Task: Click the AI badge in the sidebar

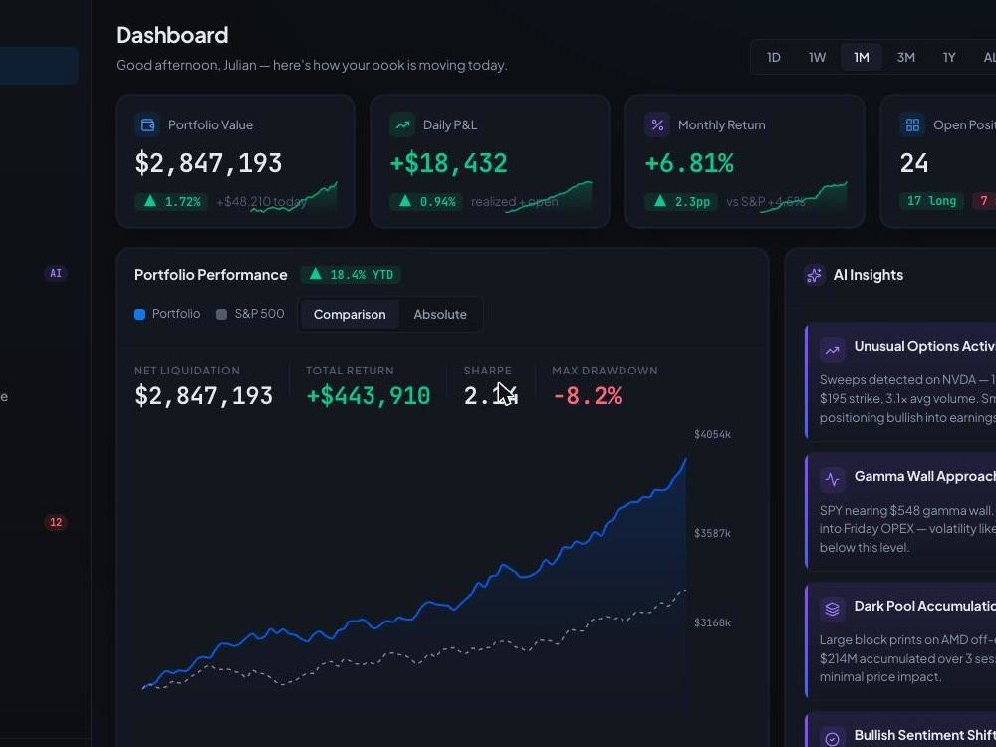Action: 56,273
